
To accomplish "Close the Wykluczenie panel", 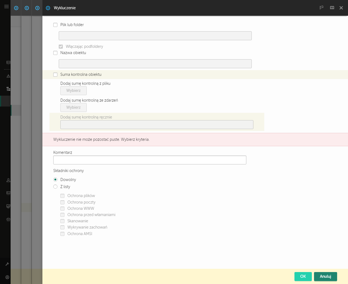I will 341,8.
